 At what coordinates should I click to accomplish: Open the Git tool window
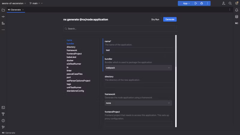tap(3, 127)
